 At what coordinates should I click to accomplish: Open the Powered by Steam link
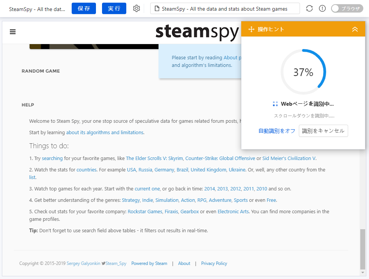coord(149,263)
